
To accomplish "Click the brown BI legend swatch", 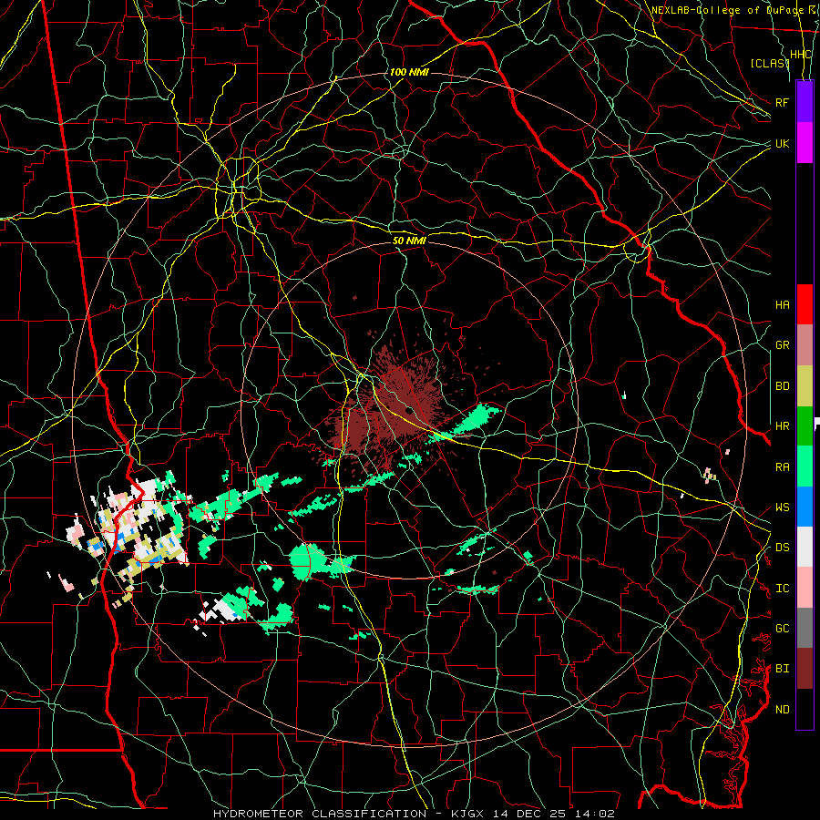I will 805,669.
